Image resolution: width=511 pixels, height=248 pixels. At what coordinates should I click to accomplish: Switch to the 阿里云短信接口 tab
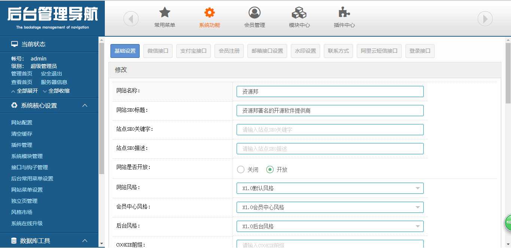(x=379, y=51)
